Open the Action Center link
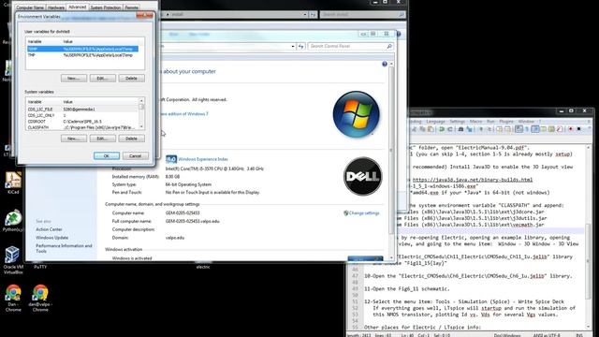The image size is (599, 337). [x=49, y=229]
